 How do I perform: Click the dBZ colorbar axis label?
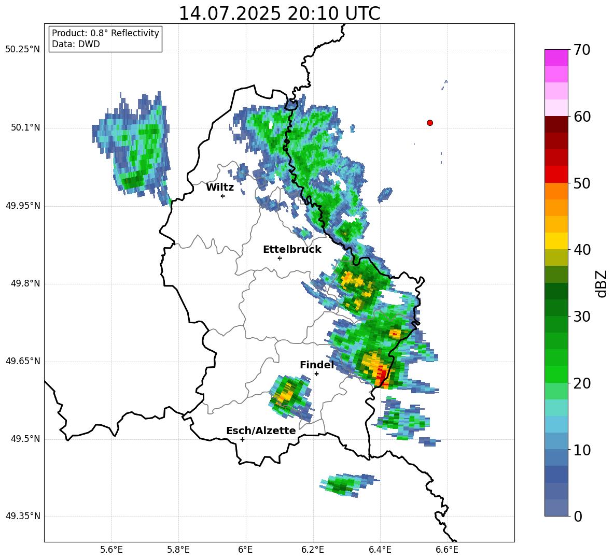click(x=602, y=283)
